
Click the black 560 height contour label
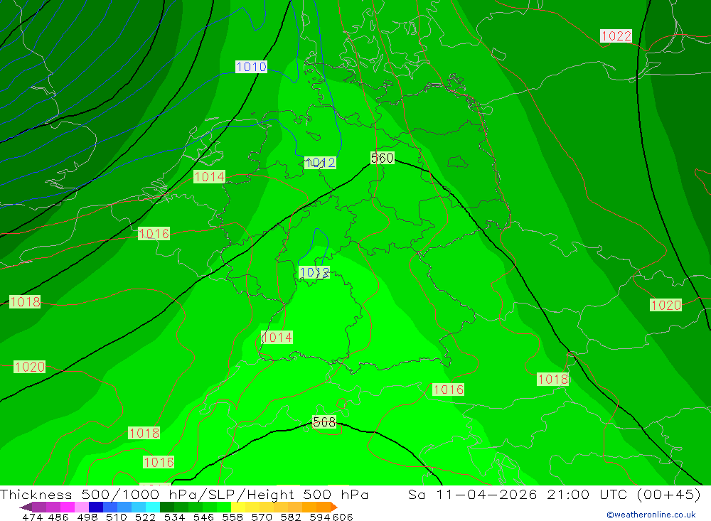383,158
